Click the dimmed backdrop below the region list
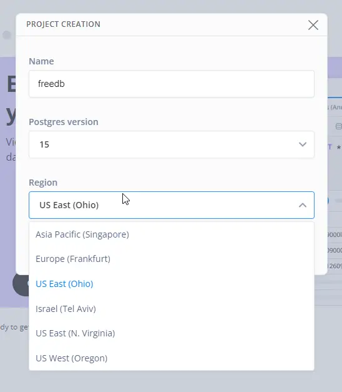The width and height of the screenshot is (342, 392). point(172,381)
